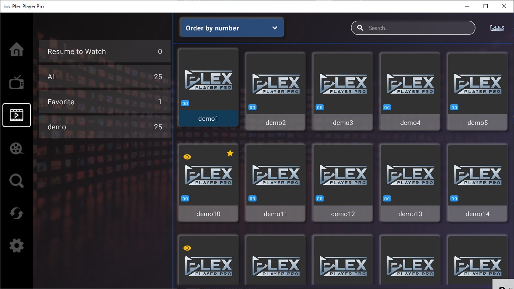Open the demo4 poster thumbnail

pos(410,84)
